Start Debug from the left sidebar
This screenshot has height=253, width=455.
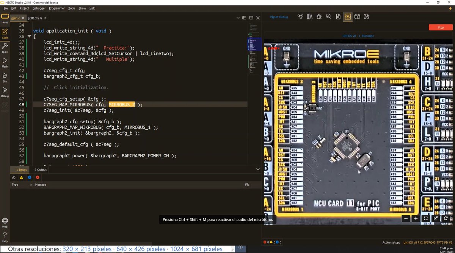[x=5, y=92]
